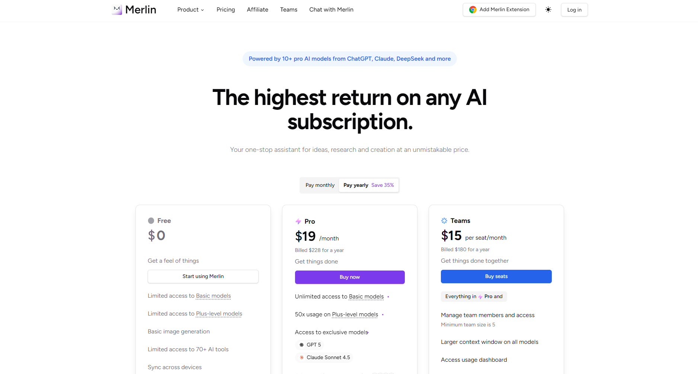Click the purple Buy now button
The image size is (698, 374).
(x=350, y=277)
